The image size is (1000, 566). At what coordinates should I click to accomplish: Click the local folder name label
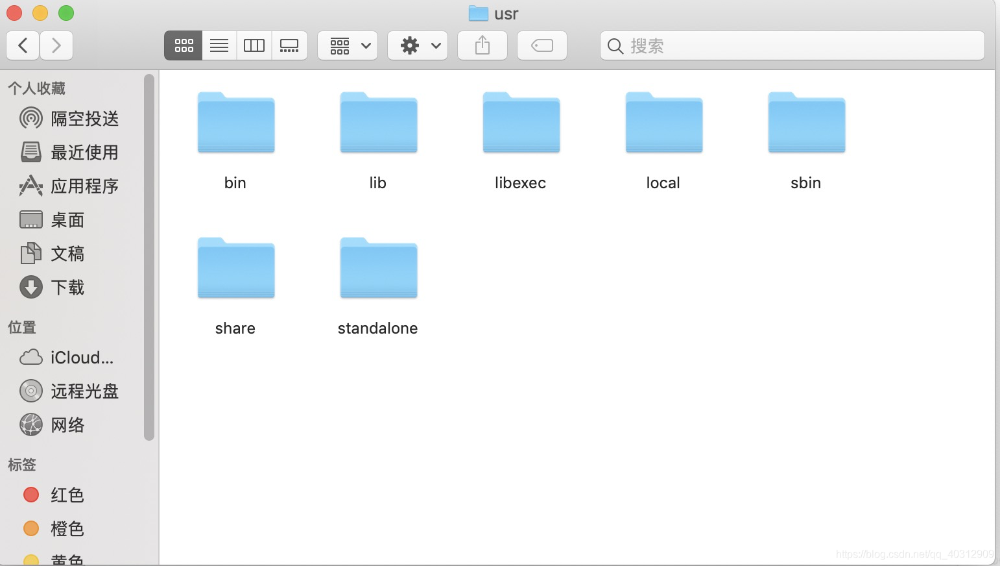(663, 183)
